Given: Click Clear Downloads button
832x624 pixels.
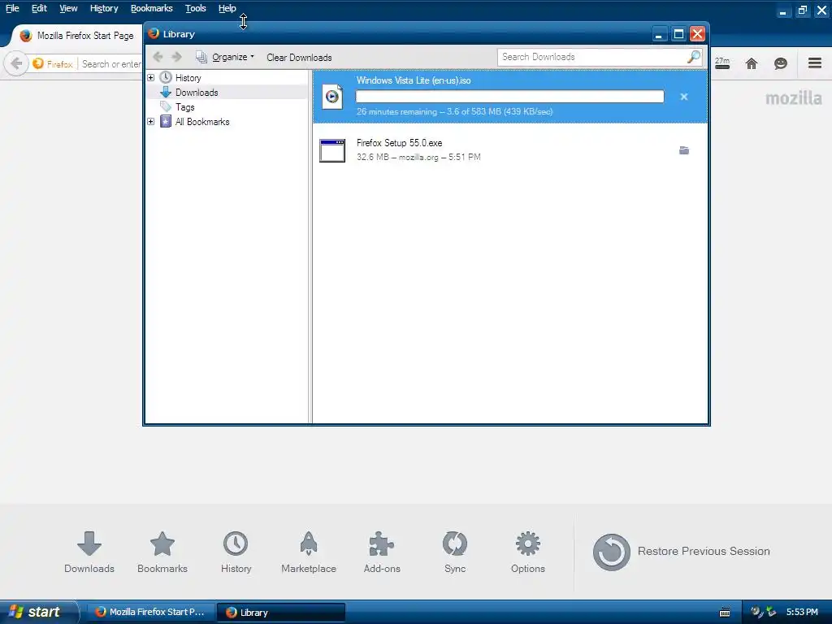Looking at the screenshot, I should [299, 58].
